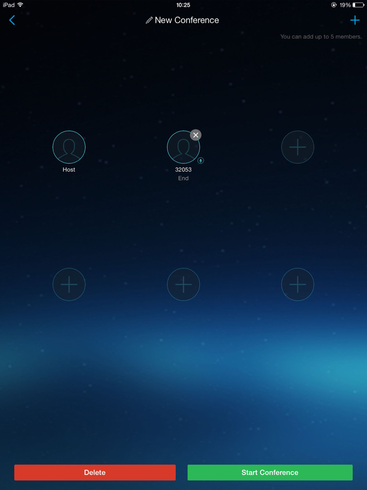Add member using the empty slot beside 32053

point(298,147)
